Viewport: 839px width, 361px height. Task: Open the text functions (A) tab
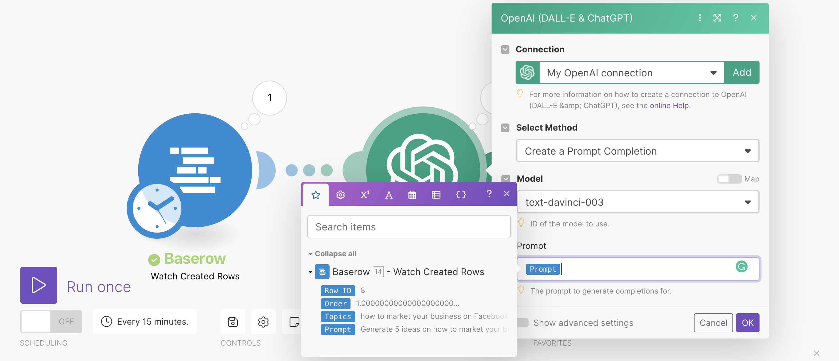[x=389, y=194]
